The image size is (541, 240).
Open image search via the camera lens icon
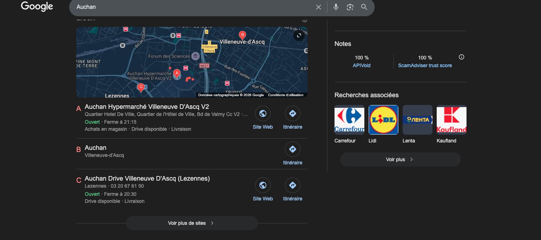pyautogui.click(x=350, y=7)
